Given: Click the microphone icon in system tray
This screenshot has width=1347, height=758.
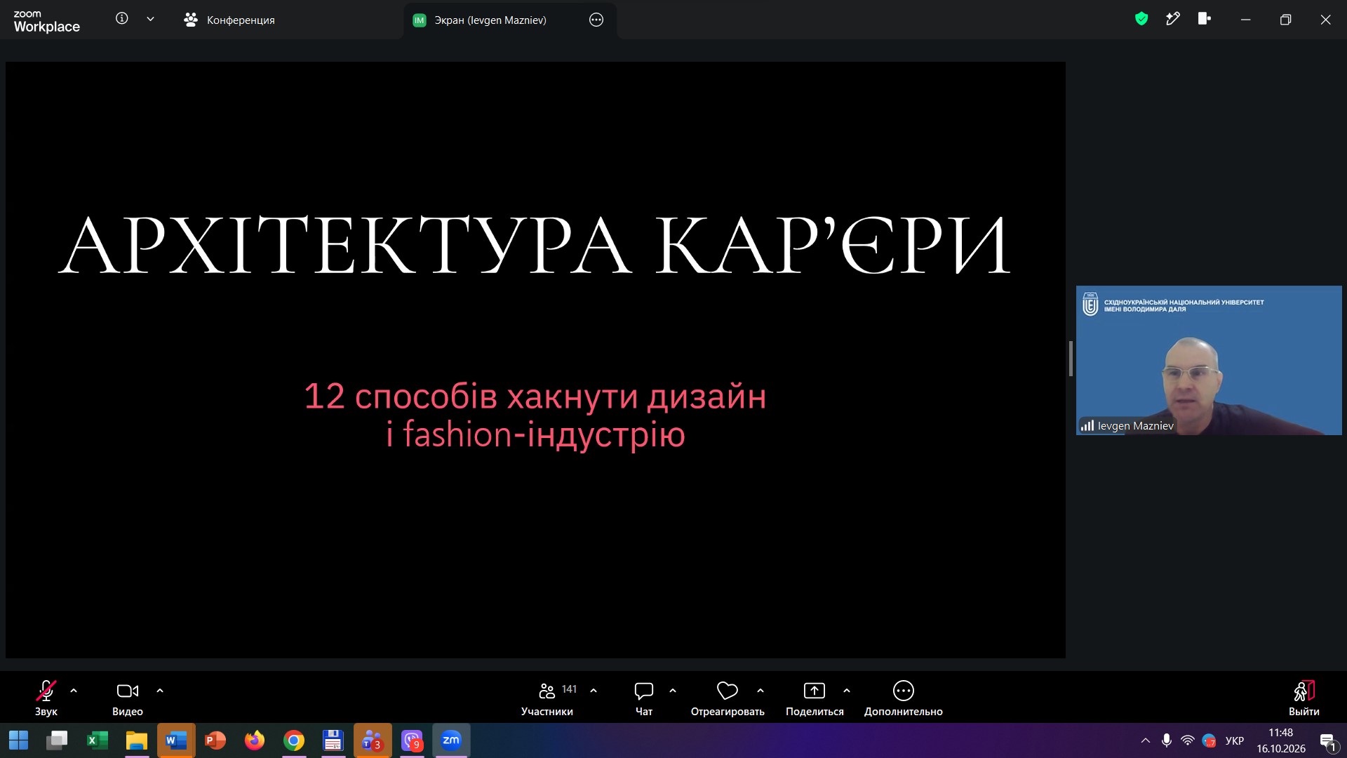Looking at the screenshot, I should (x=1167, y=740).
